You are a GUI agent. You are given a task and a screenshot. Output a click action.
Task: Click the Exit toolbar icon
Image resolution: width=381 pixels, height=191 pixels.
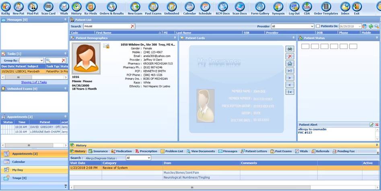[357, 8]
